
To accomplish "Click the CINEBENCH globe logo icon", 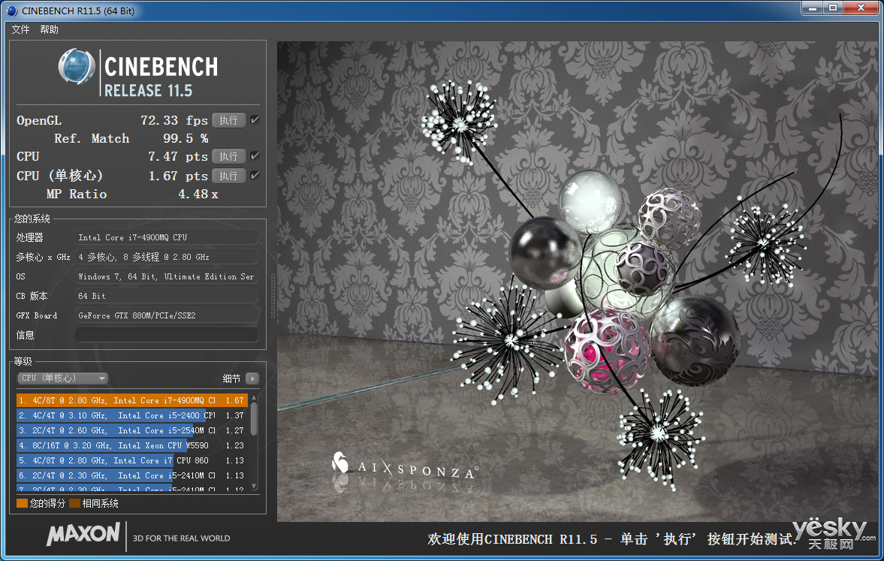I will coord(77,67).
